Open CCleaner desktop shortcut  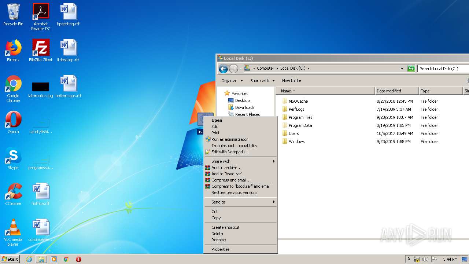pos(13,194)
